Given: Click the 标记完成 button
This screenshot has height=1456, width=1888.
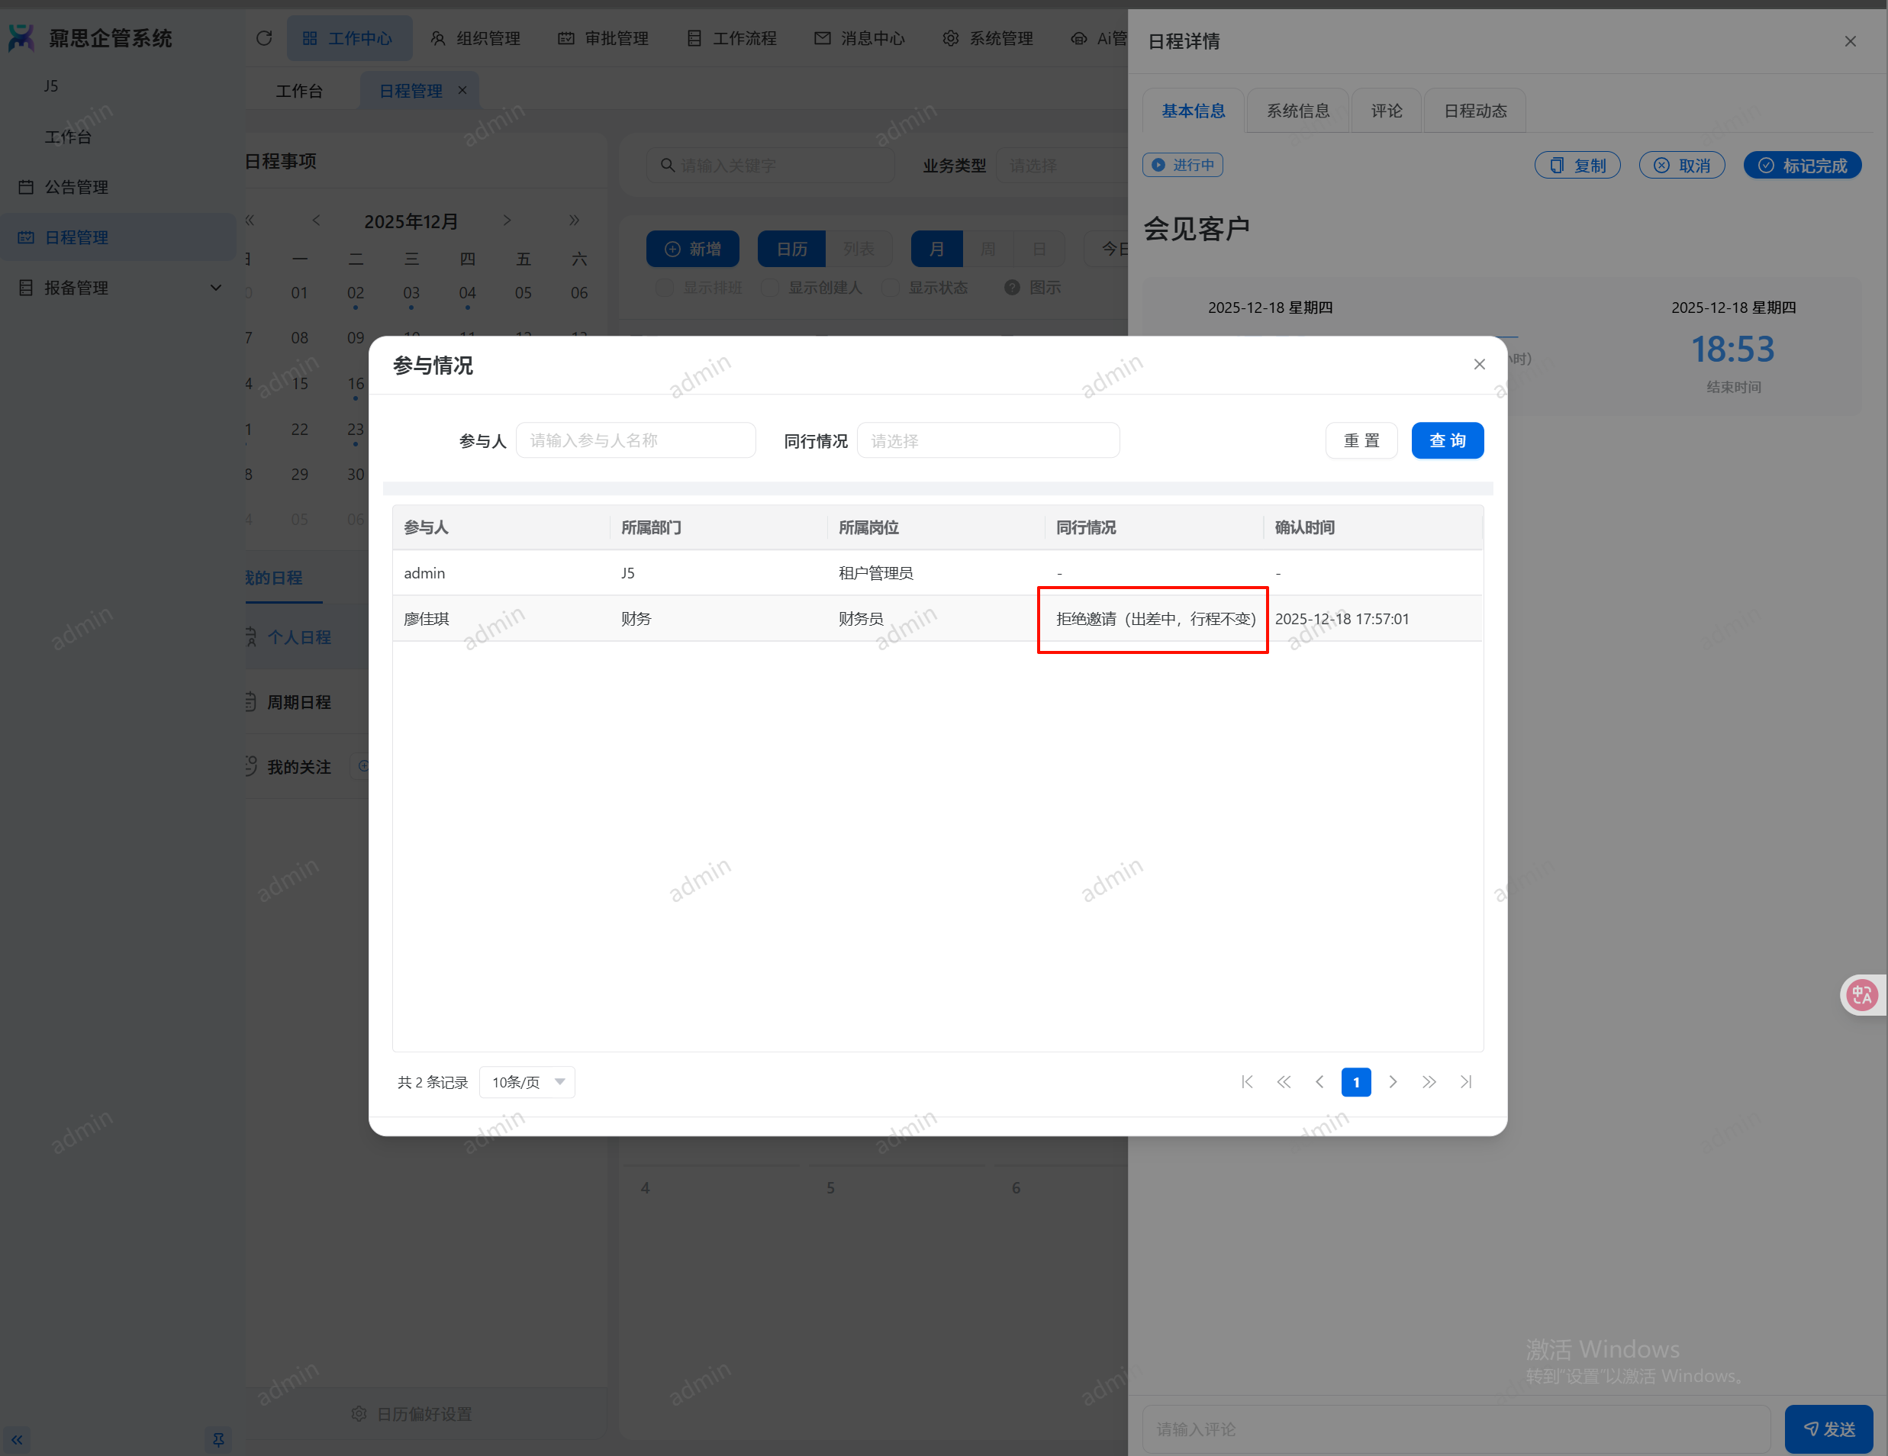Looking at the screenshot, I should tap(1802, 165).
